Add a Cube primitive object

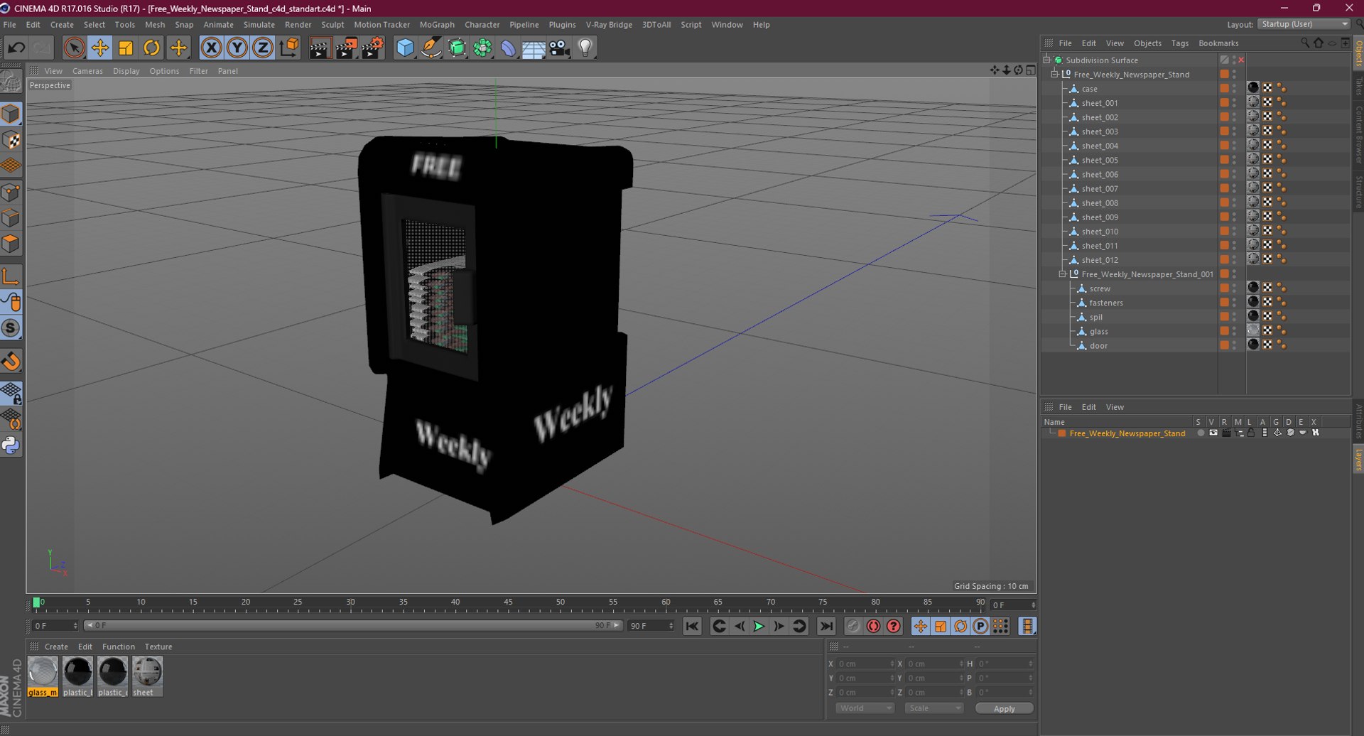coord(405,48)
